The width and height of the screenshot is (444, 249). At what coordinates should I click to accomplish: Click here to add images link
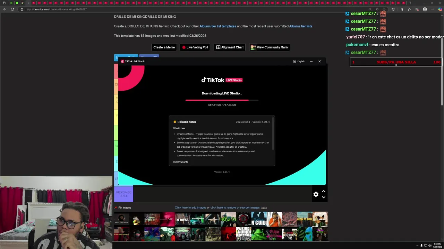[x=190, y=207]
